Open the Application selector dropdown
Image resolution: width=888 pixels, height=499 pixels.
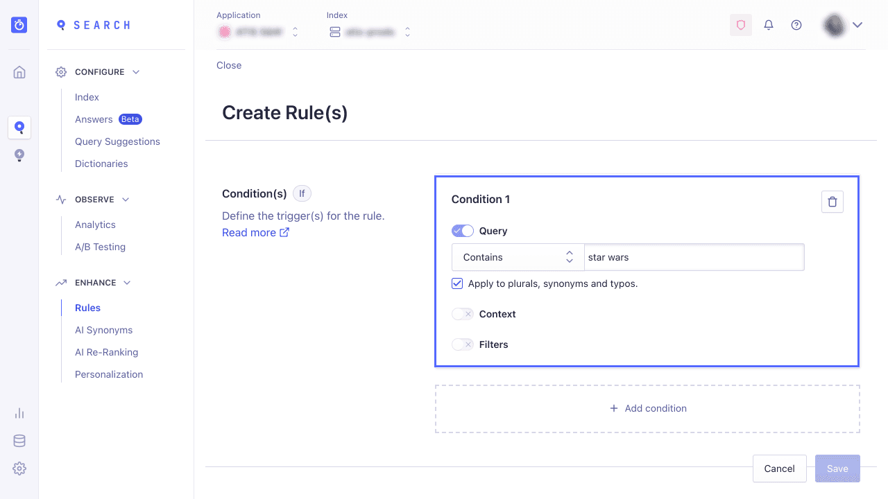click(x=258, y=32)
